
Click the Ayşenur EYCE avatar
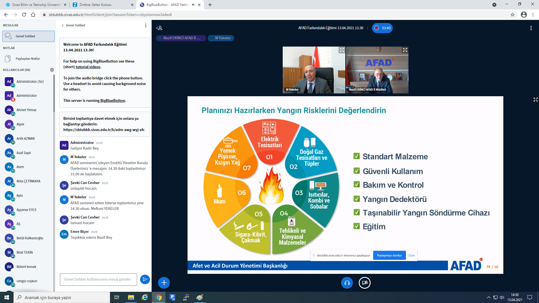click(9, 210)
